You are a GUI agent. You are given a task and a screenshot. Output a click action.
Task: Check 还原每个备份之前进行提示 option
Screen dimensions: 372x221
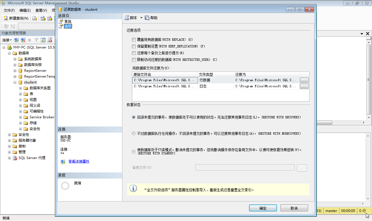point(134,53)
